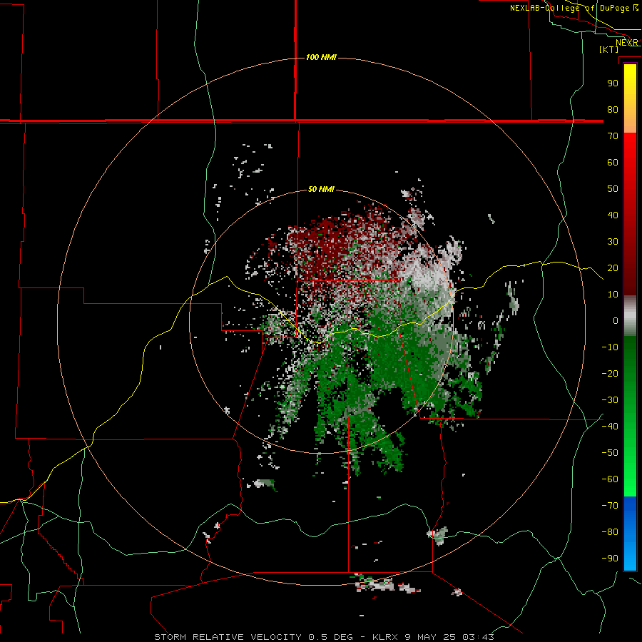Pick the "-70" label on velocity scale
This screenshot has height=642, width=642.
610,506
